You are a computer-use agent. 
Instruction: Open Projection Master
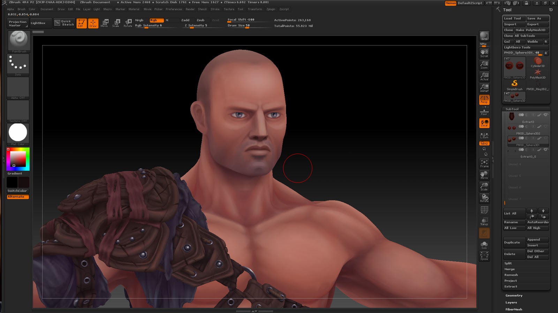[x=17, y=23]
